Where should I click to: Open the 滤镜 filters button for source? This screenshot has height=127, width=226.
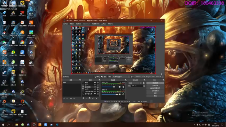[x=104, y=77]
